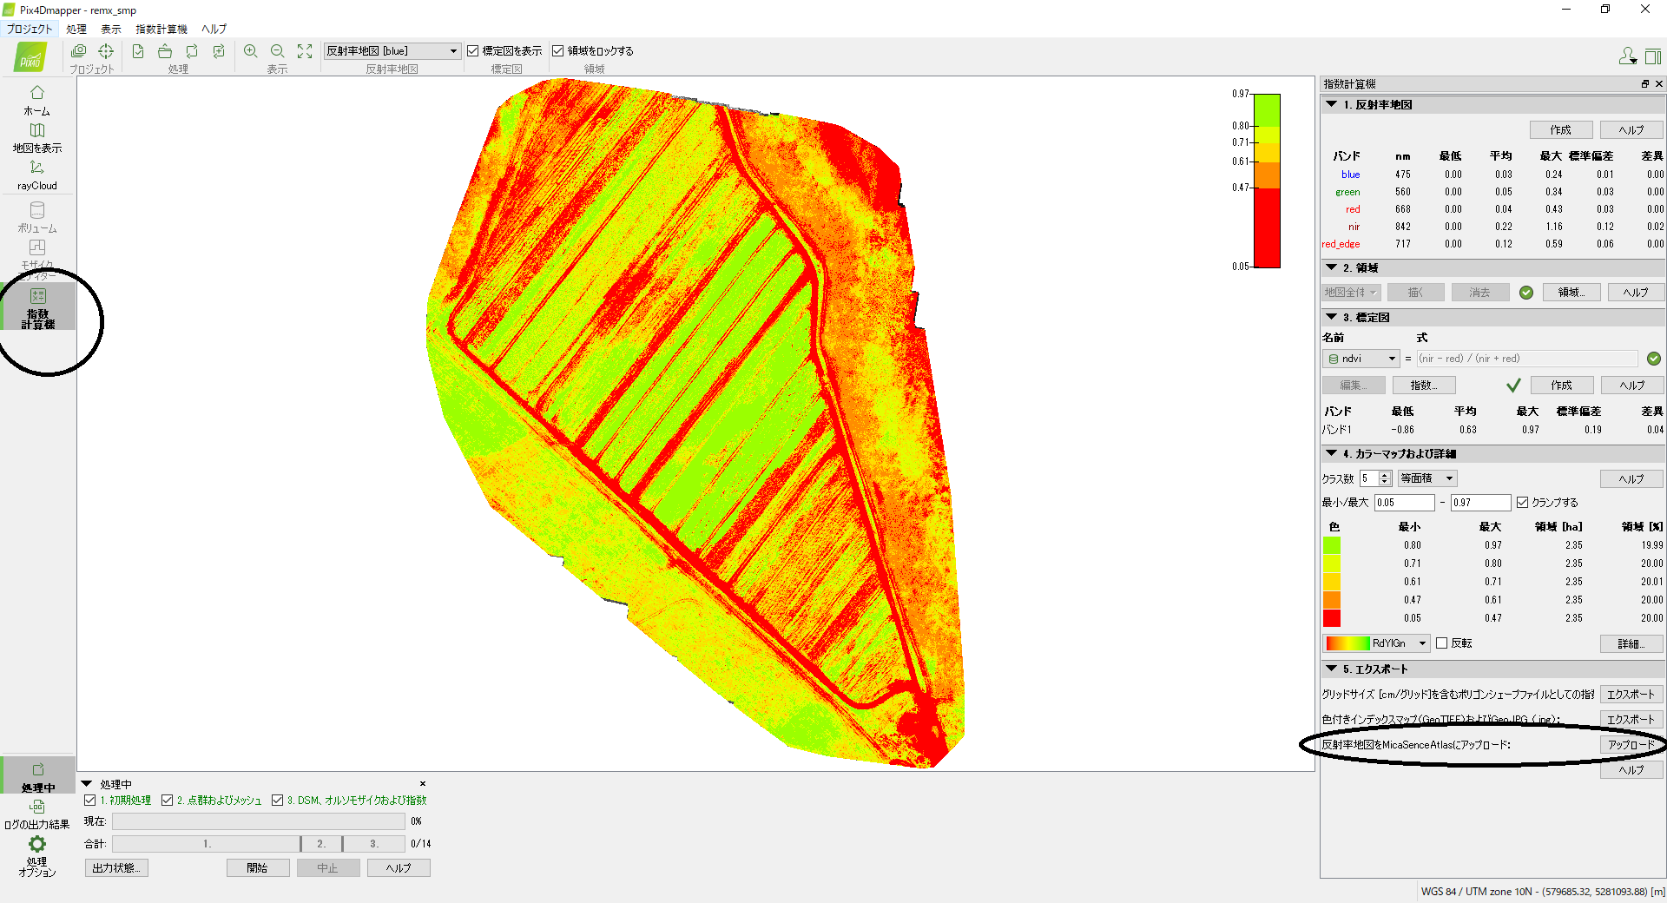
Task: Click the camera project toolbar icon
Action: (78, 51)
